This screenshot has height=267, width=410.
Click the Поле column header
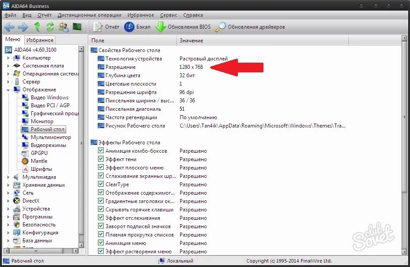tap(132, 41)
